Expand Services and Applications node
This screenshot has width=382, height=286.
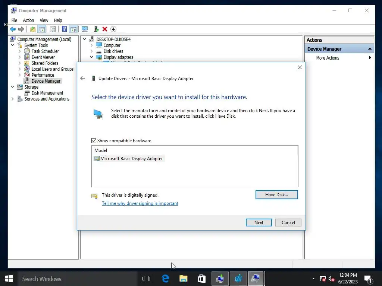tap(13, 99)
